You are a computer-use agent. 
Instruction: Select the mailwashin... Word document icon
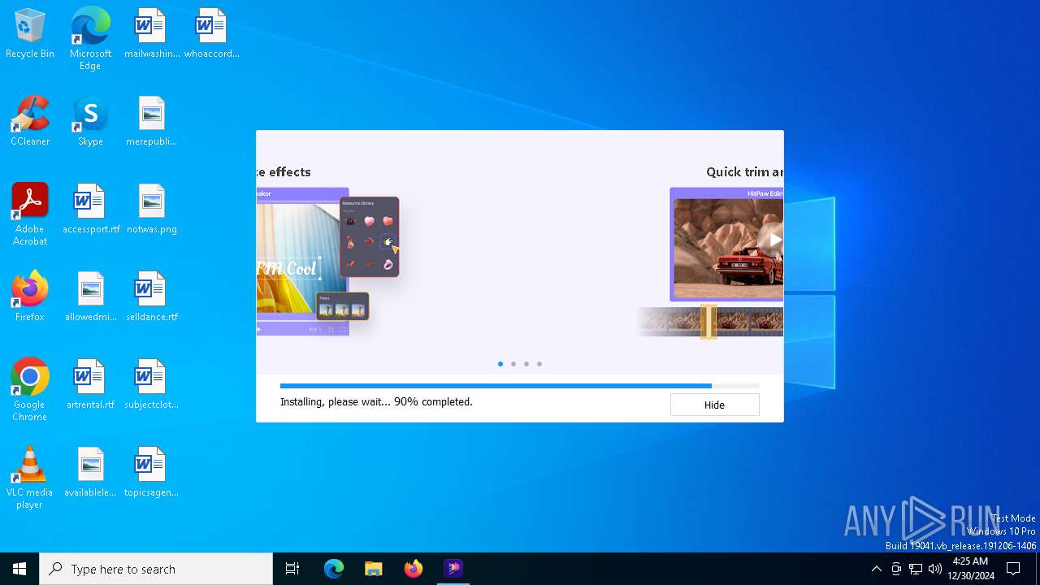click(x=151, y=33)
